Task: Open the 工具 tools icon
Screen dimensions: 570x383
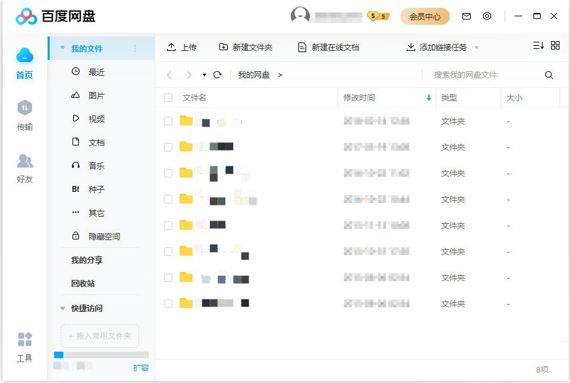Action: pos(24,340)
